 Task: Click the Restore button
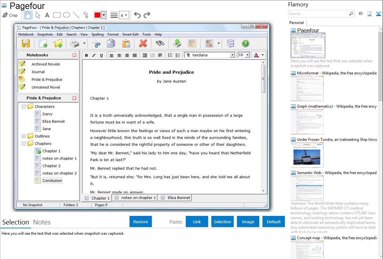pos(141,222)
